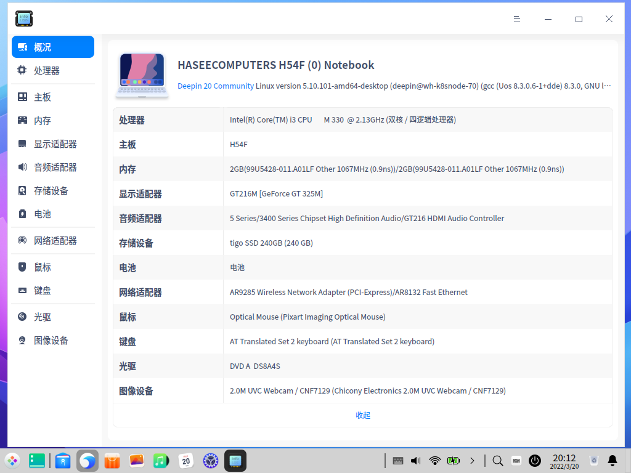Mute the volume via tray speaker icon

tap(415, 460)
